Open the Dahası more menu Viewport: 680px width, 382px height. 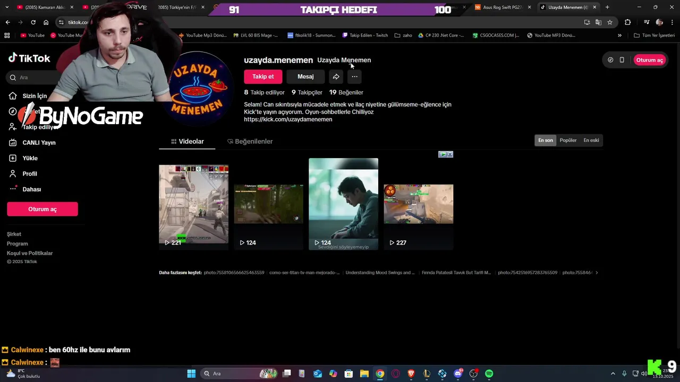click(x=25, y=189)
